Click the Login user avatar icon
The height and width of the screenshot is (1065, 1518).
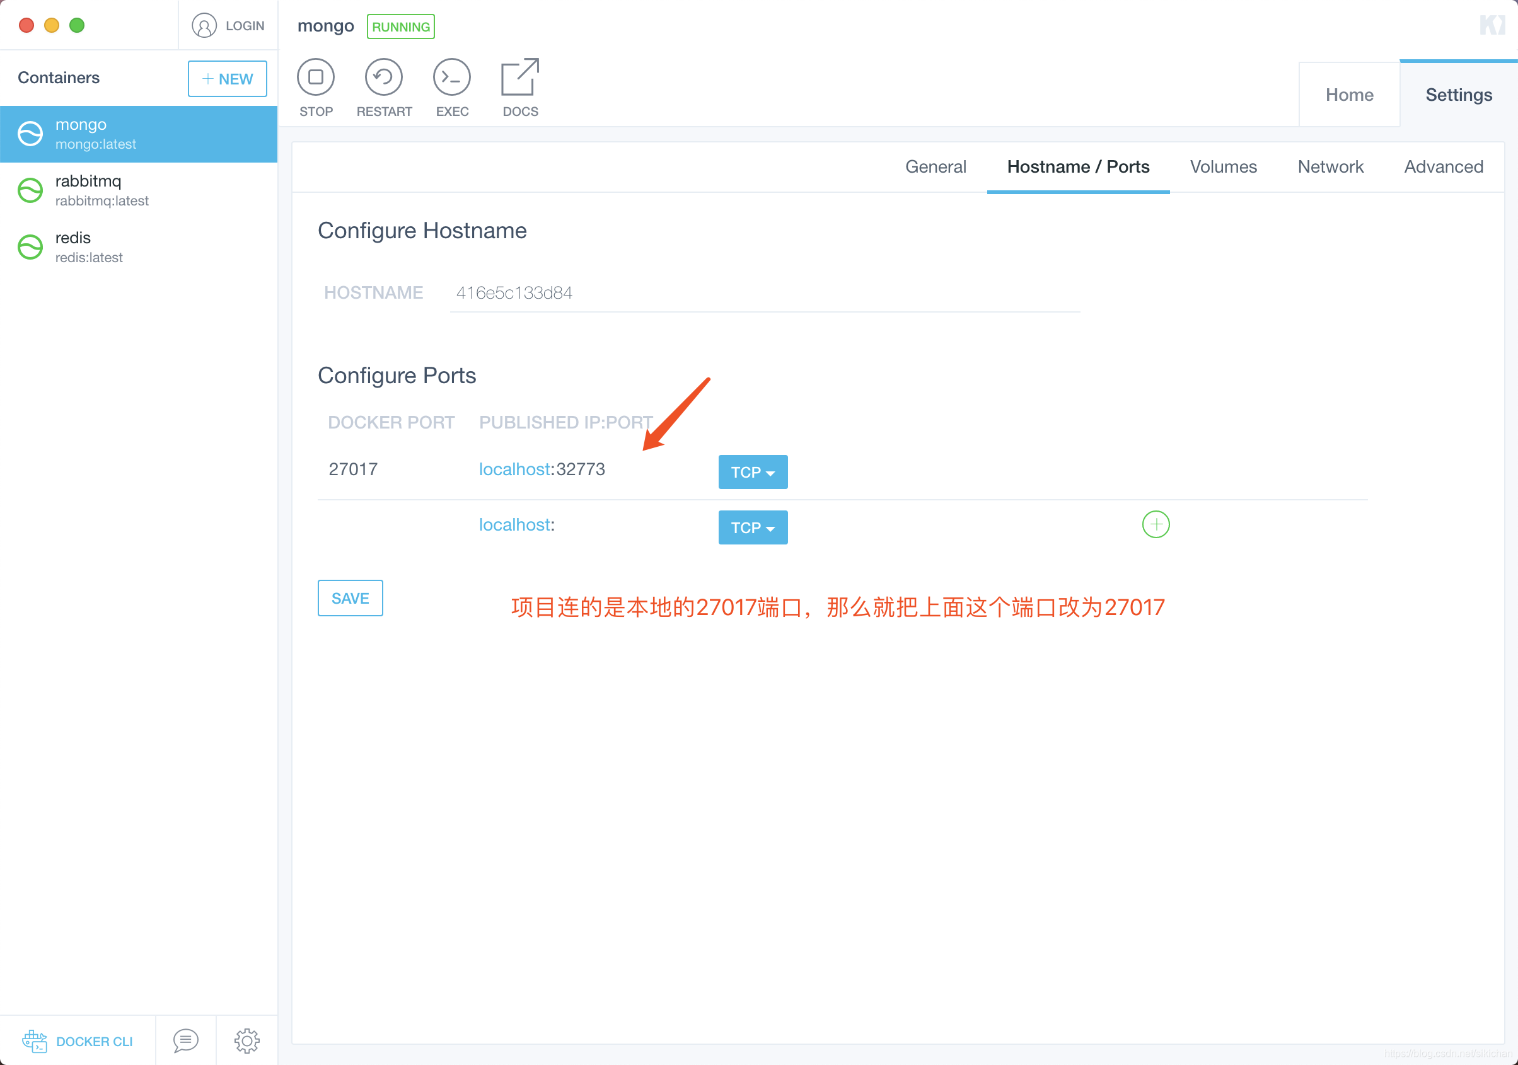click(x=204, y=26)
